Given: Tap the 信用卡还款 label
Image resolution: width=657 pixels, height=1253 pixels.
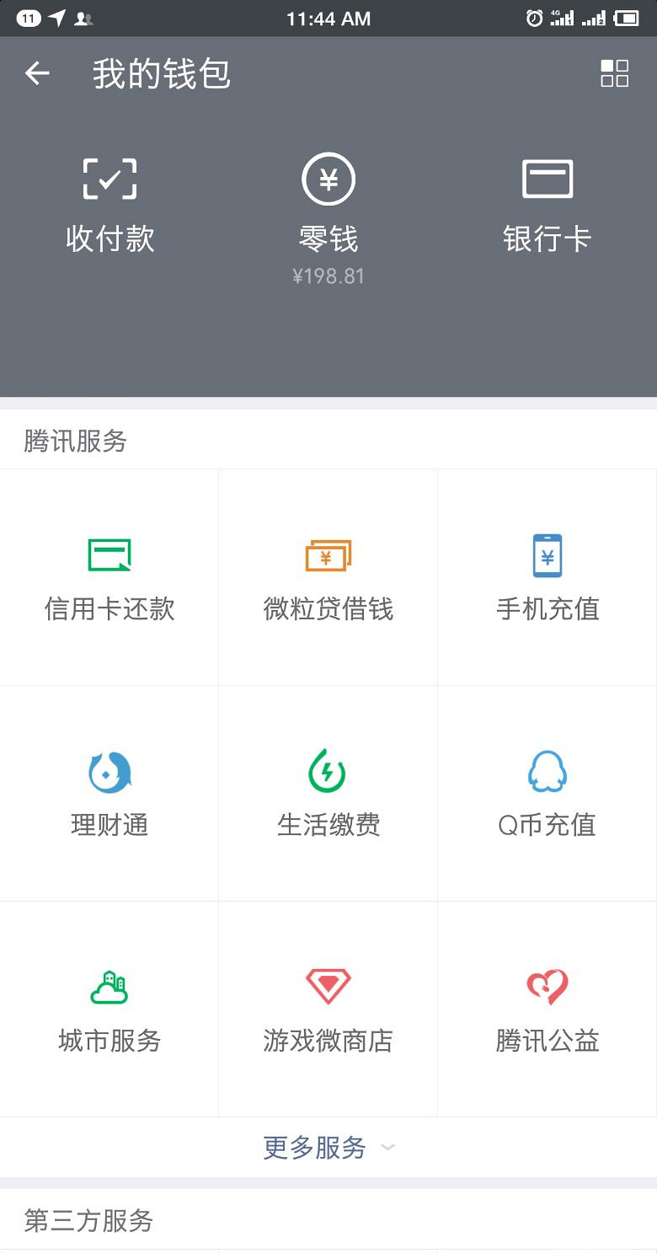Looking at the screenshot, I should (109, 609).
